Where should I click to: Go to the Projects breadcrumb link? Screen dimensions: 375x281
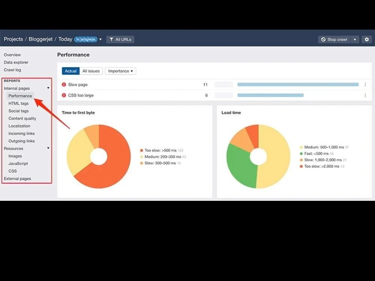pyautogui.click(x=13, y=39)
